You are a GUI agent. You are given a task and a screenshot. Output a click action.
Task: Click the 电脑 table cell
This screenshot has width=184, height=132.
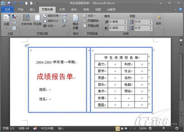pos(128,85)
